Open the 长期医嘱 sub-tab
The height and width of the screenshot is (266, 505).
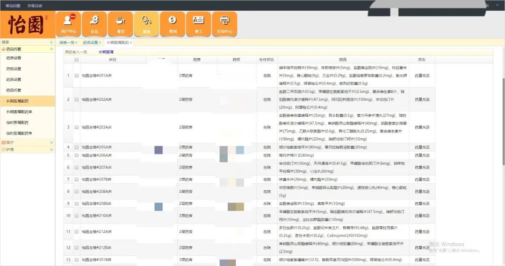pyautogui.click(x=106, y=52)
